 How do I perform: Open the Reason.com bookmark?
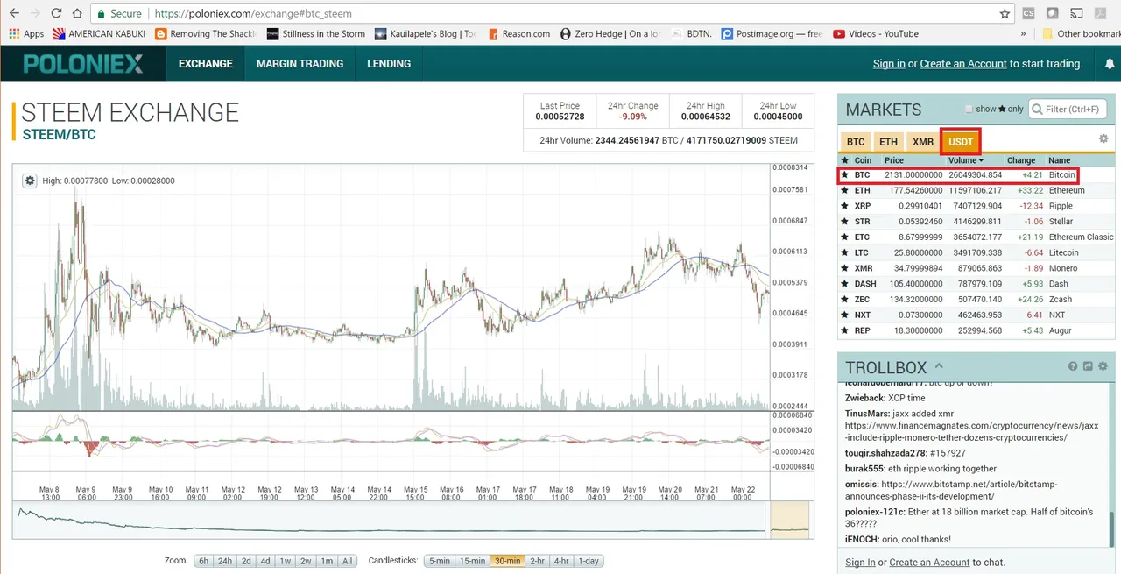point(518,34)
